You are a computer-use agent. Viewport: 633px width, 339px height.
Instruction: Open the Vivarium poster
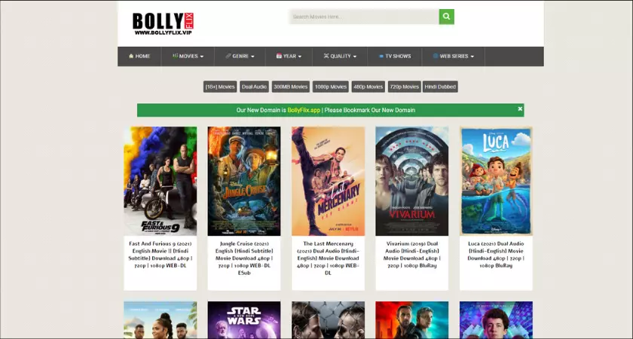coord(411,182)
